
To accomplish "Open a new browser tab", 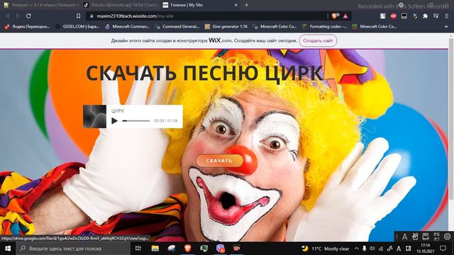I will 246,5.
